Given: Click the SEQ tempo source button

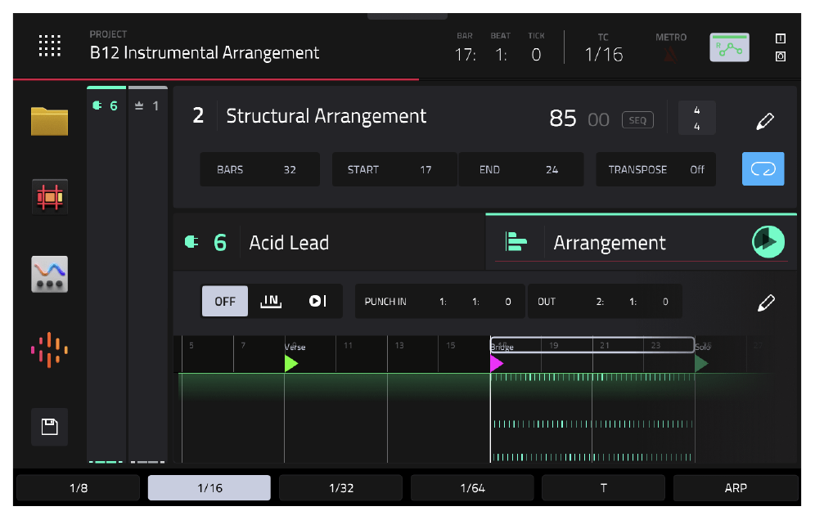Looking at the screenshot, I should pos(637,120).
